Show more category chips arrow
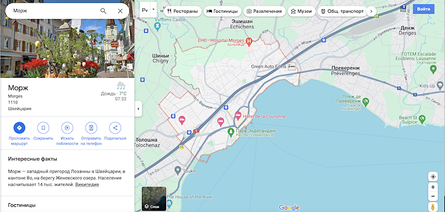Viewport: 445px width, 212px height. [x=371, y=11]
